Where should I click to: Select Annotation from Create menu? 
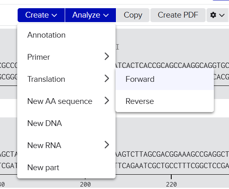66,35
